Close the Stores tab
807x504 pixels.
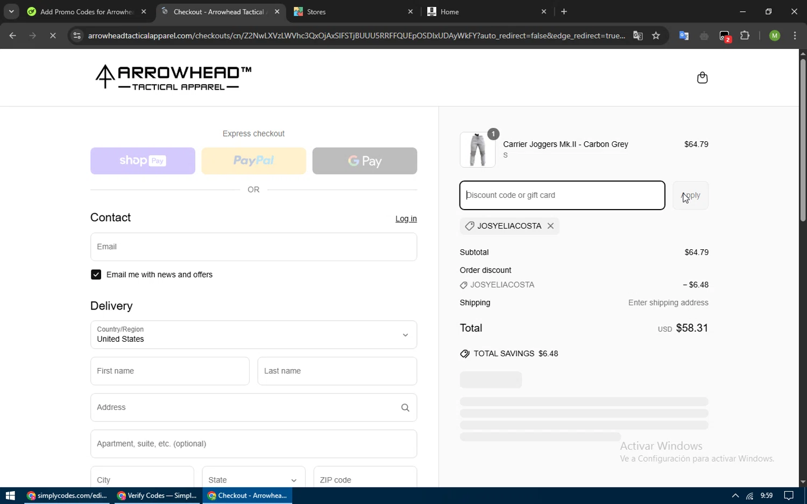click(410, 11)
